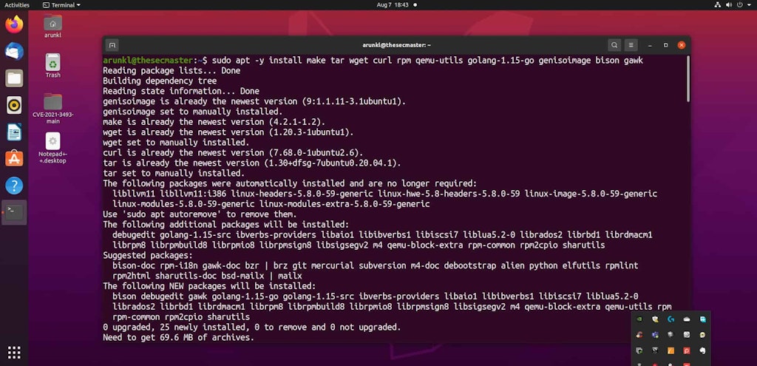757x366 pixels.
Task: Click the NVIDIA tray icon
Action: click(x=639, y=319)
